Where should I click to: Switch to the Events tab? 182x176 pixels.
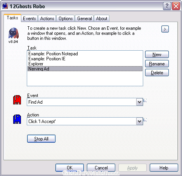click(29, 19)
